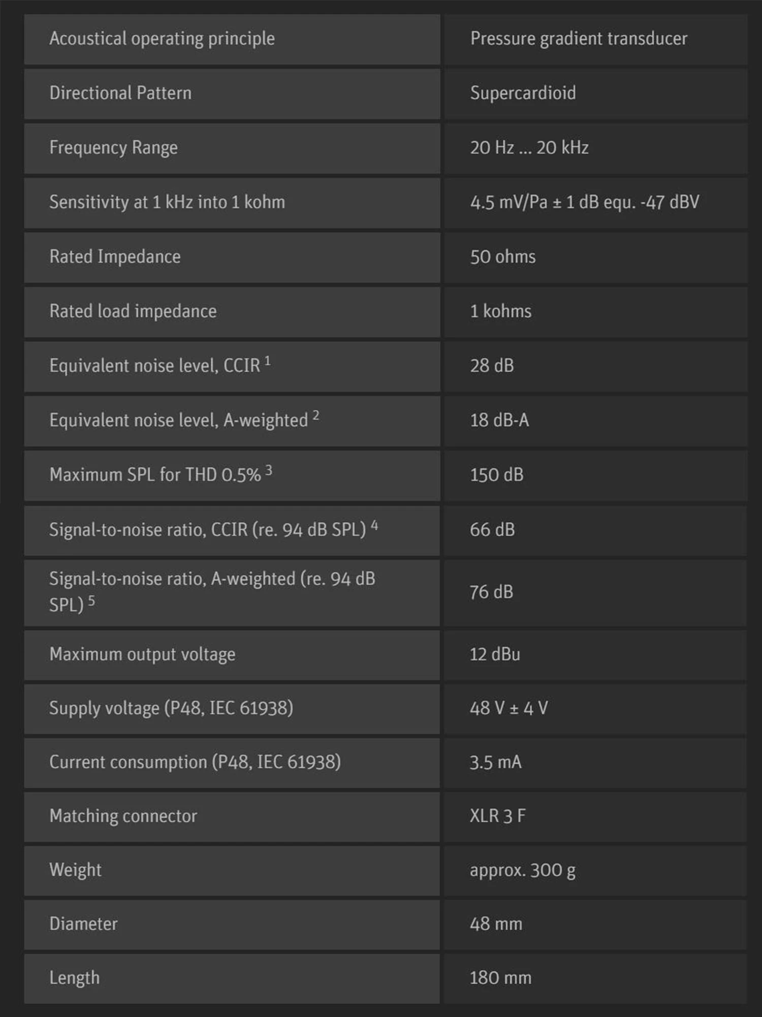This screenshot has width=762, height=1017.
Task: Click the 180 mm length value
Action: 500,978
